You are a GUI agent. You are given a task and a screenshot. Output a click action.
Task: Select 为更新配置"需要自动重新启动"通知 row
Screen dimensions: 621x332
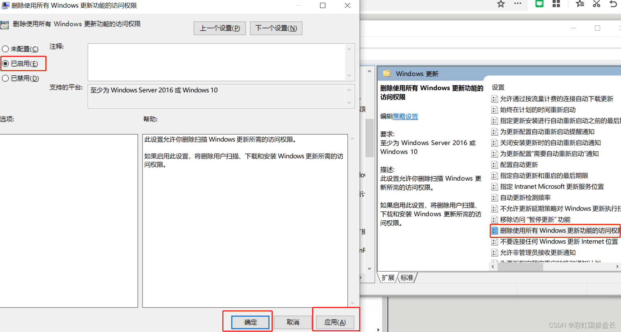coord(545,154)
